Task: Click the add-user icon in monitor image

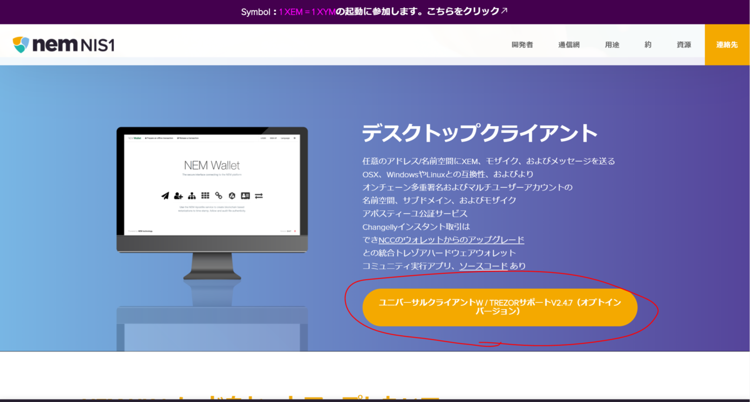Action: coord(179,195)
